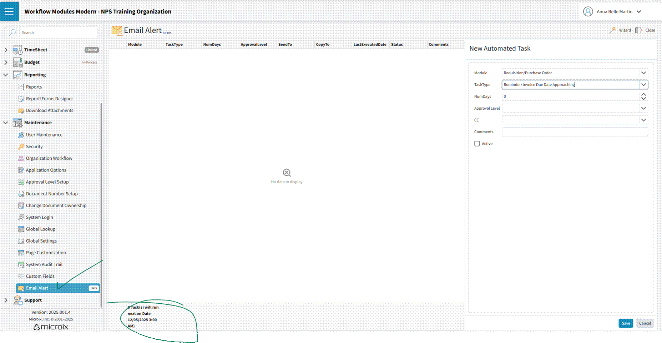The width and height of the screenshot is (662, 343).
Task: Decrease NumDays with the down arrow
Action: click(643, 99)
